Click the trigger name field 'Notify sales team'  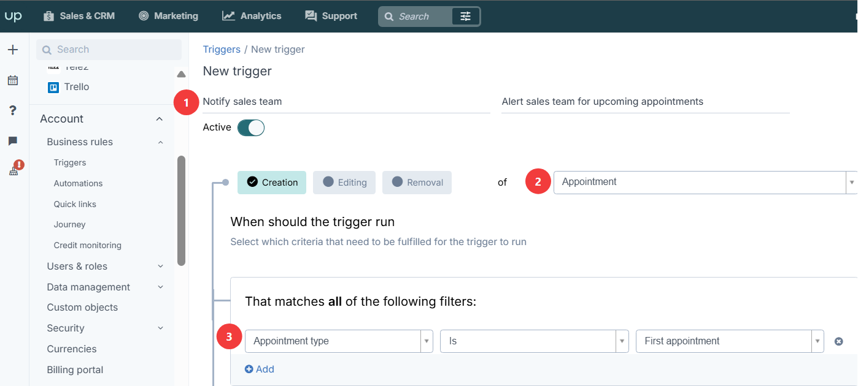click(x=346, y=102)
